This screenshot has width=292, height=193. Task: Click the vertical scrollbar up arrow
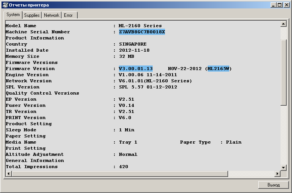pos(283,24)
